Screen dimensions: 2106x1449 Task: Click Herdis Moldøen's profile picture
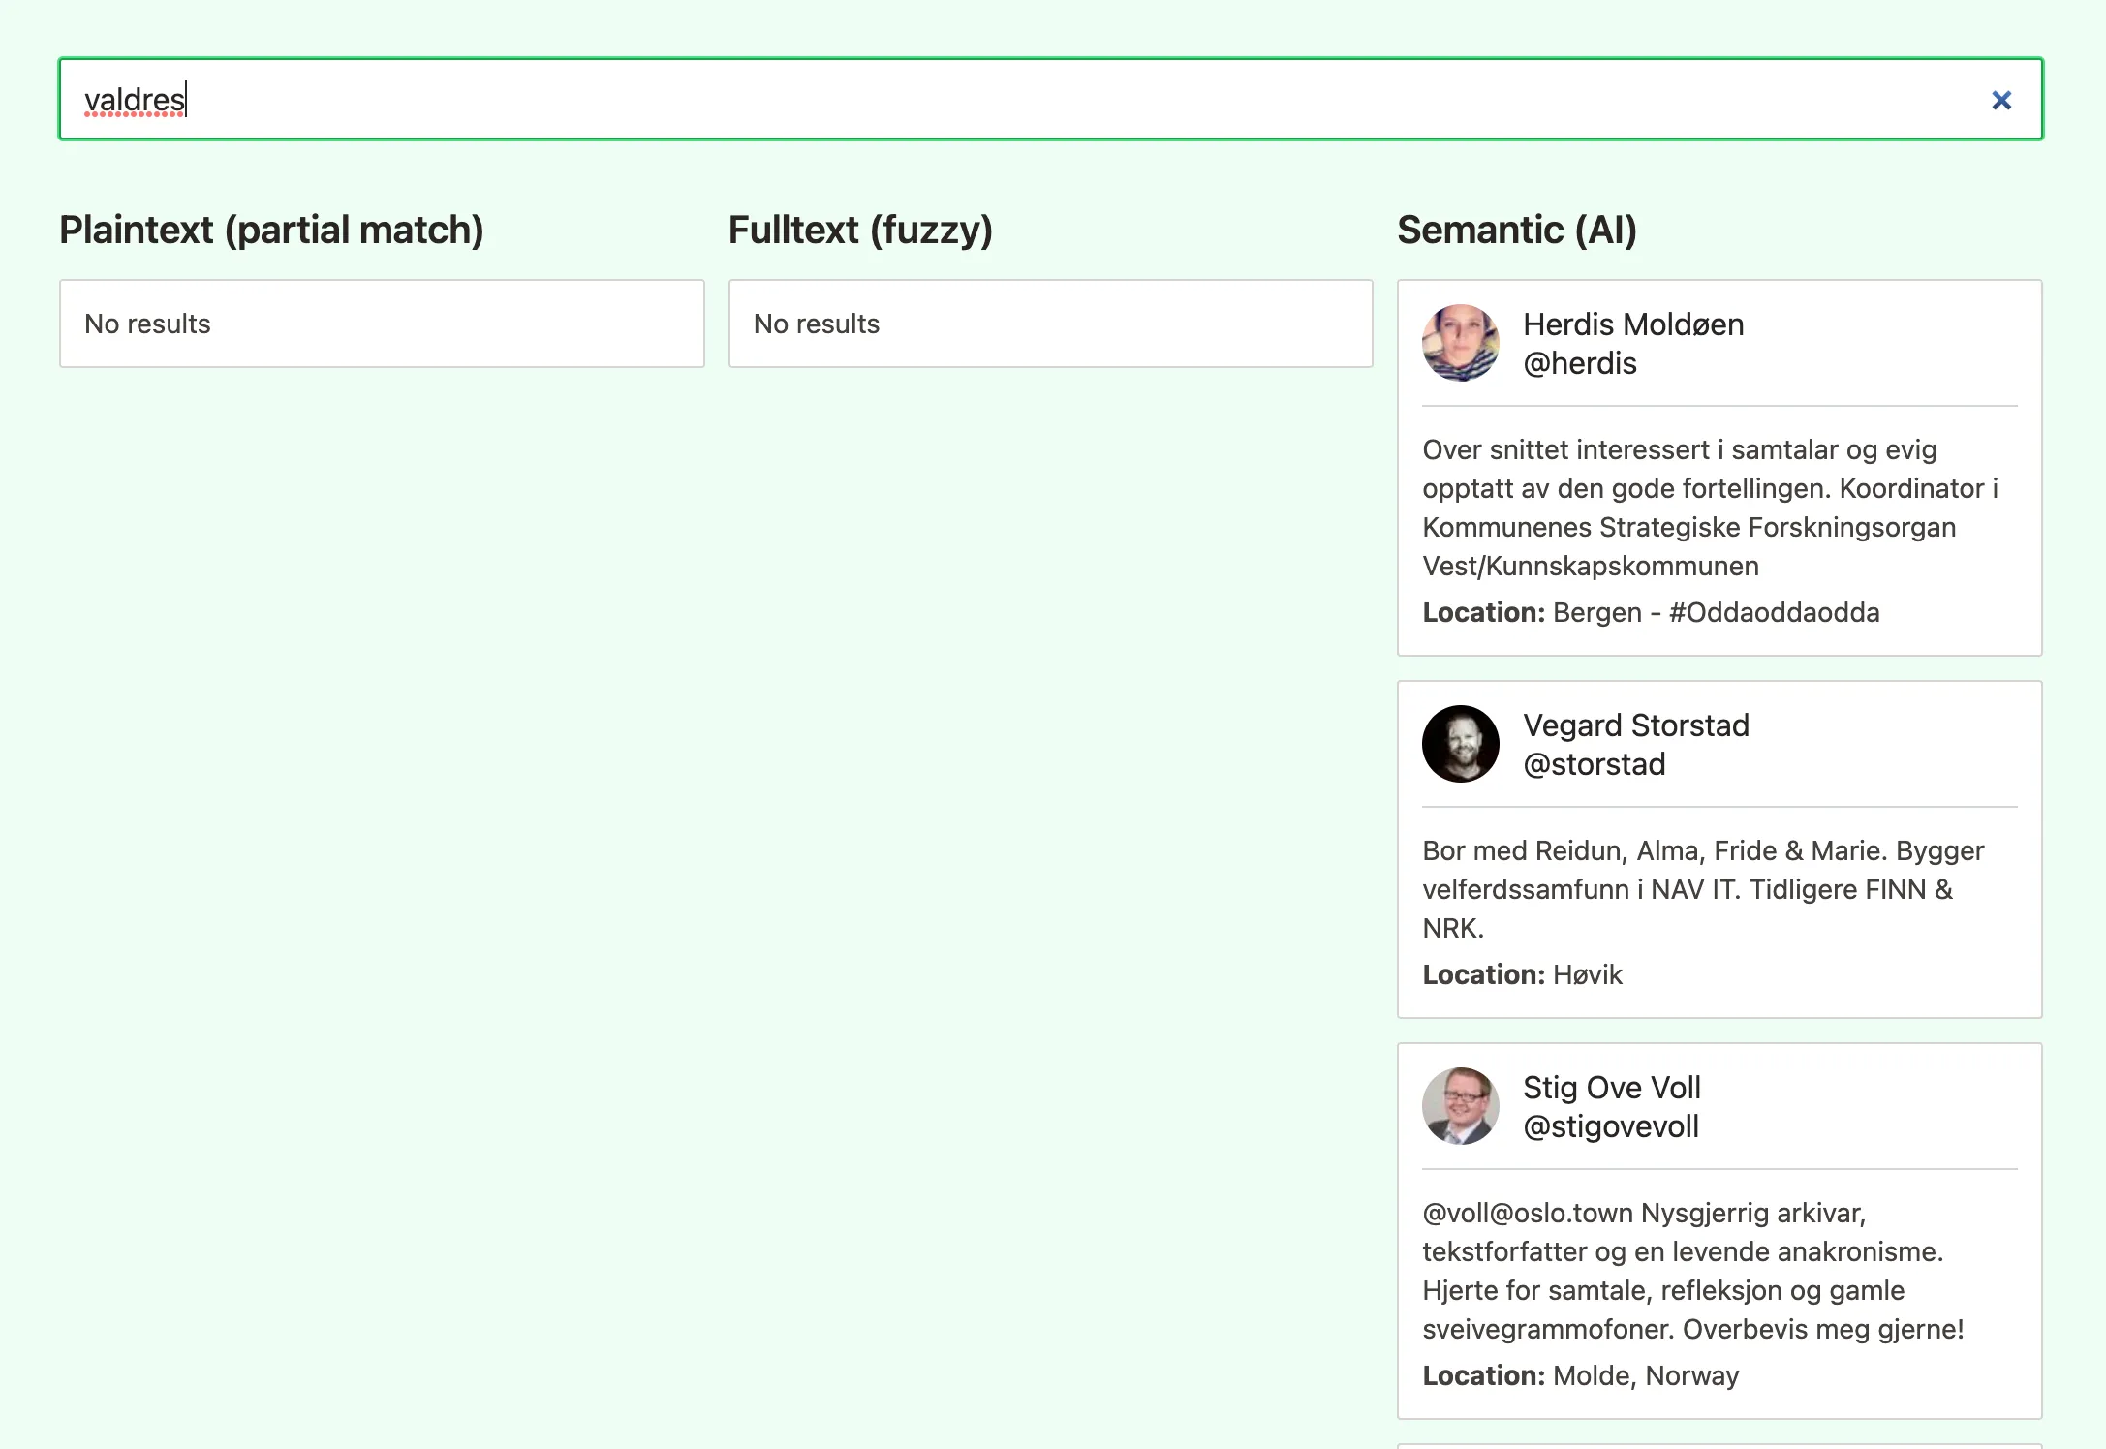(x=1460, y=344)
